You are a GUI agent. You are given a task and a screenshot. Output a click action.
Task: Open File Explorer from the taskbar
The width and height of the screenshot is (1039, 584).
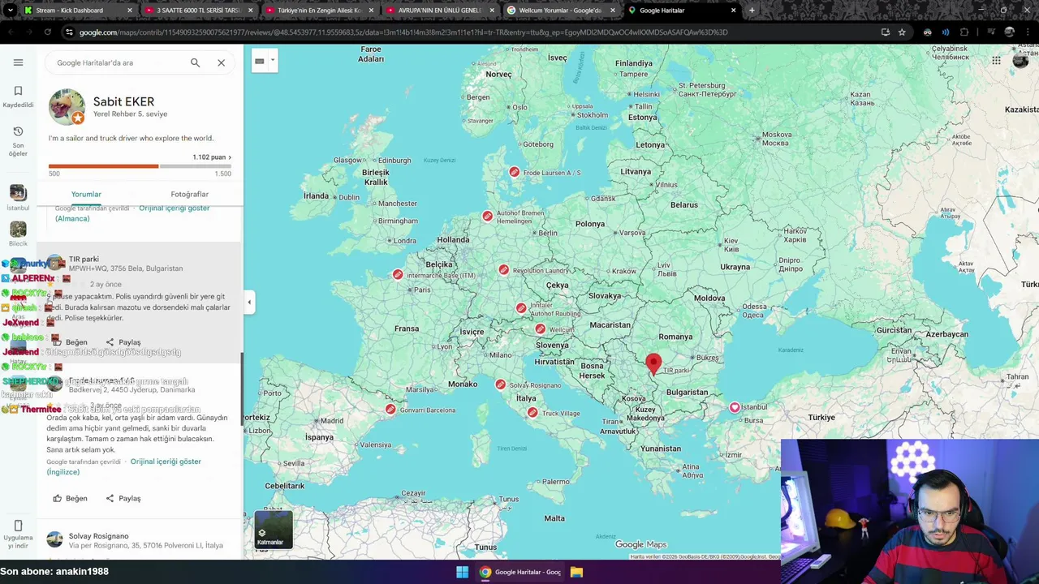[576, 572]
